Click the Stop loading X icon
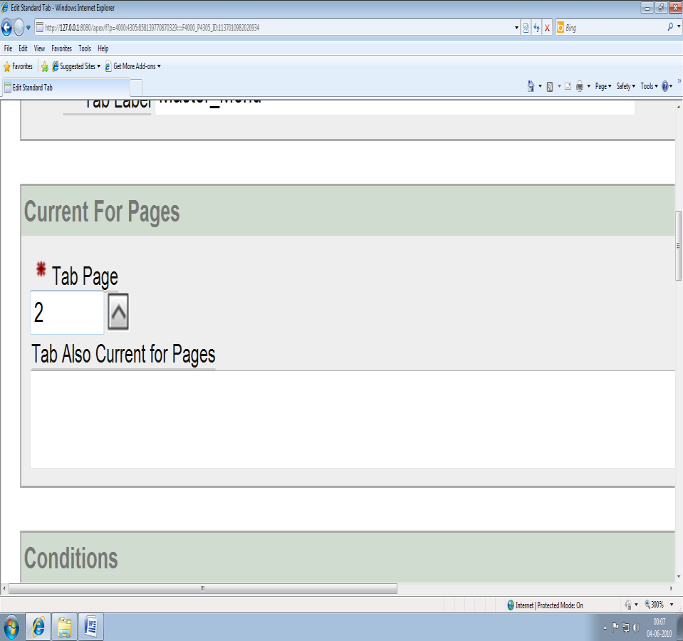The image size is (683, 641). 547,28
